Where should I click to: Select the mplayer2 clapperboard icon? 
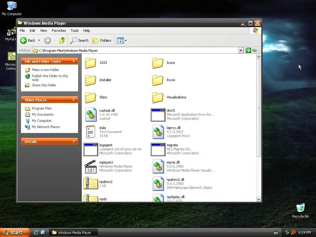pyautogui.click(x=90, y=167)
